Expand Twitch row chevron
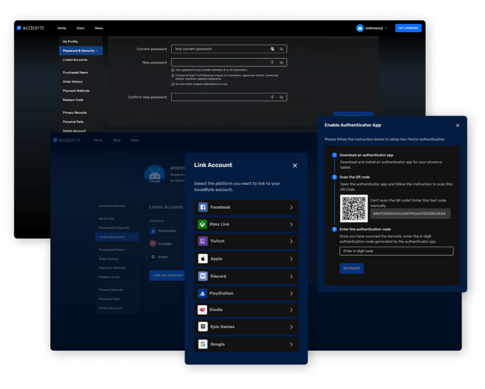 (291, 241)
